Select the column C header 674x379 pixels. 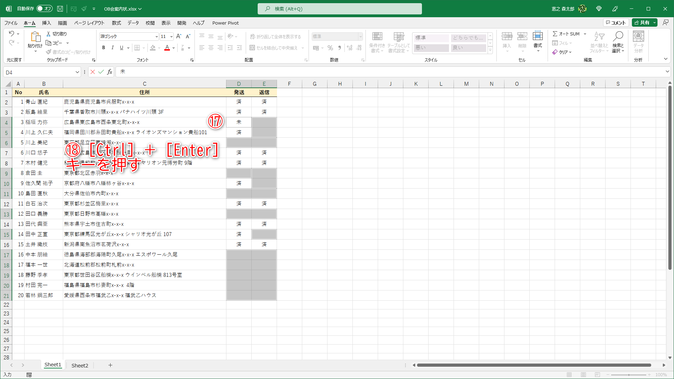[144, 84]
